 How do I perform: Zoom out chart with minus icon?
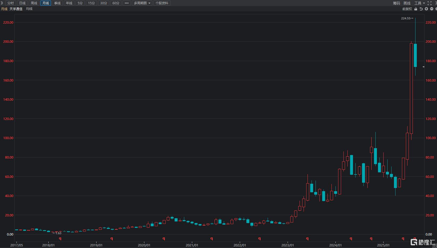click(x=432, y=9)
